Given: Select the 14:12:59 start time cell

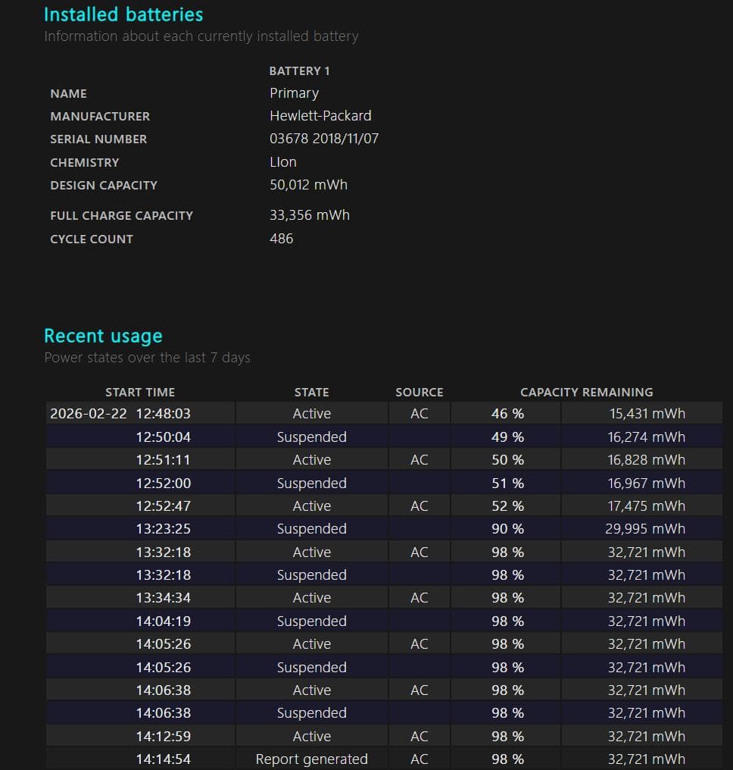Looking at the screenshot, I should click(x=163, y=736).
